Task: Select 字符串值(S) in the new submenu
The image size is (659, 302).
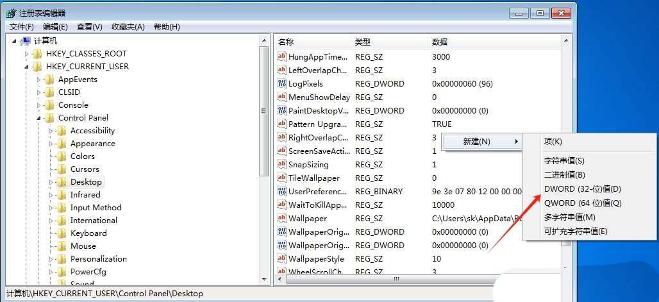Action: click(564, 161)
